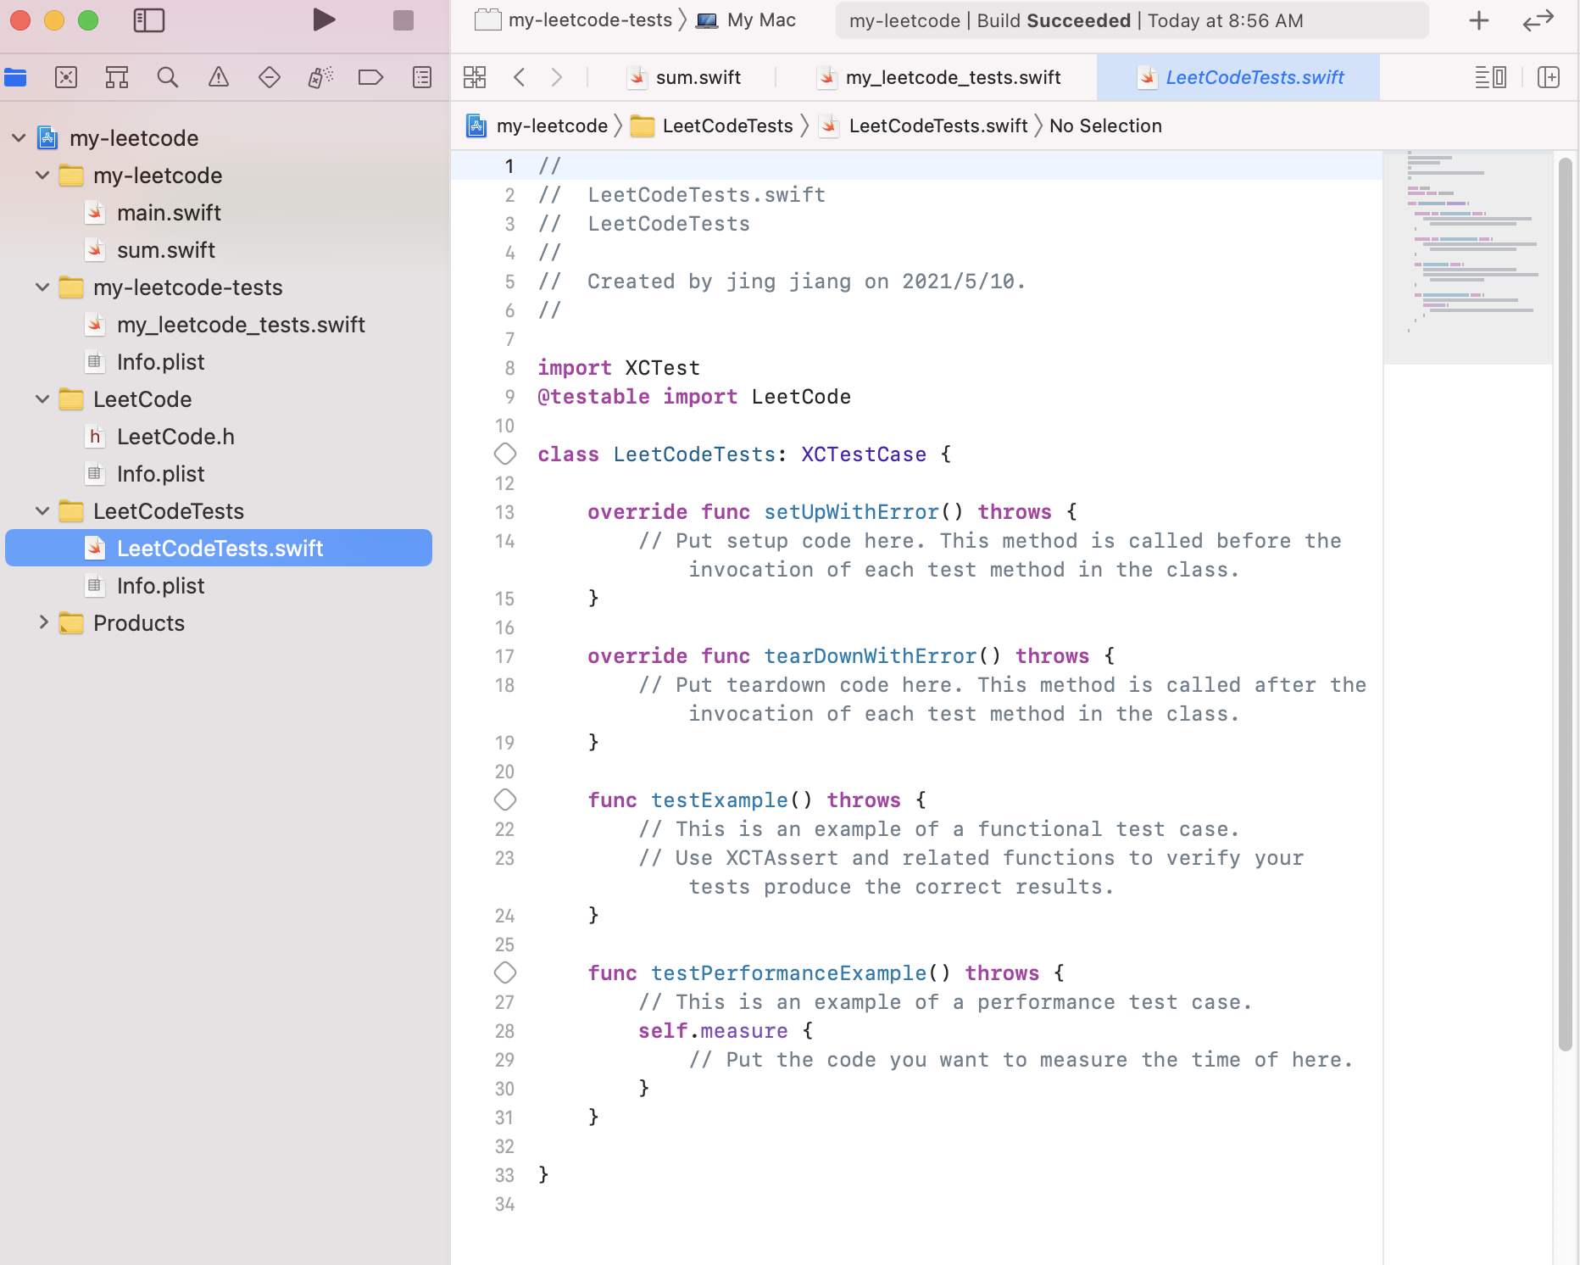Click my-leetcode in the jump bar
Image resolution: width=1580 pixels, height=1265 pixels.
(537, 126)
